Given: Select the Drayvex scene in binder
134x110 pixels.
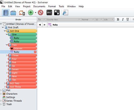Looking at the screenshot, I should 23,48.
